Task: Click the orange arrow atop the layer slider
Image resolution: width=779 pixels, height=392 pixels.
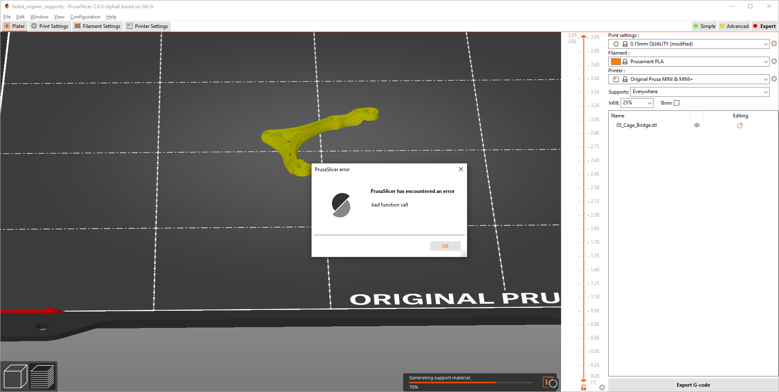Action: coord(583,37)
